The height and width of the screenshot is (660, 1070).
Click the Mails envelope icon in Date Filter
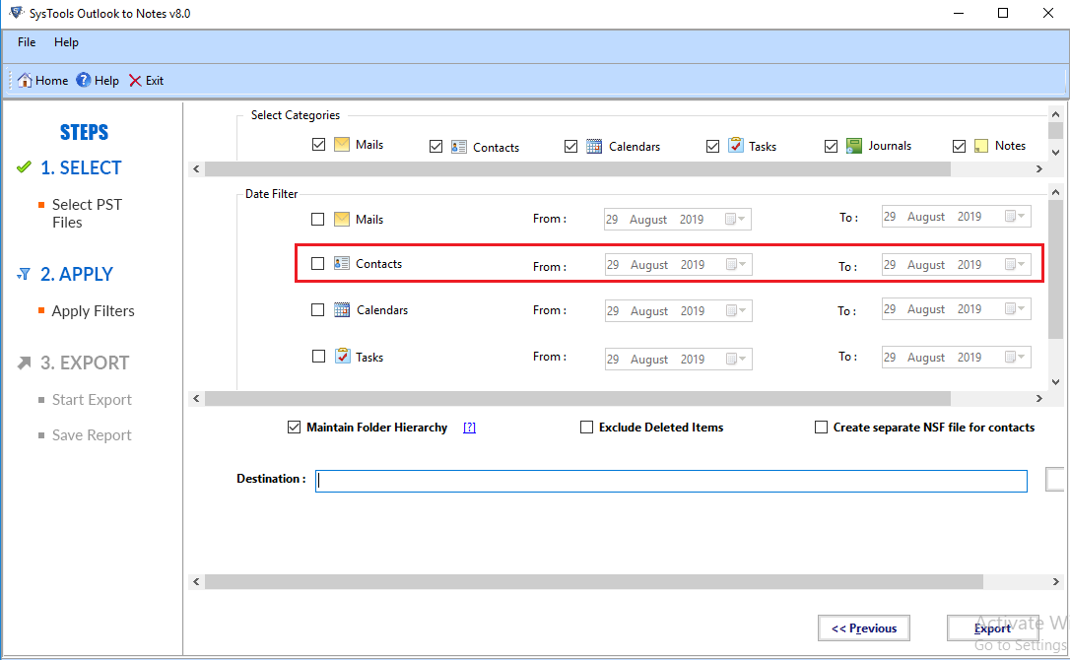(x=342, y=219)
